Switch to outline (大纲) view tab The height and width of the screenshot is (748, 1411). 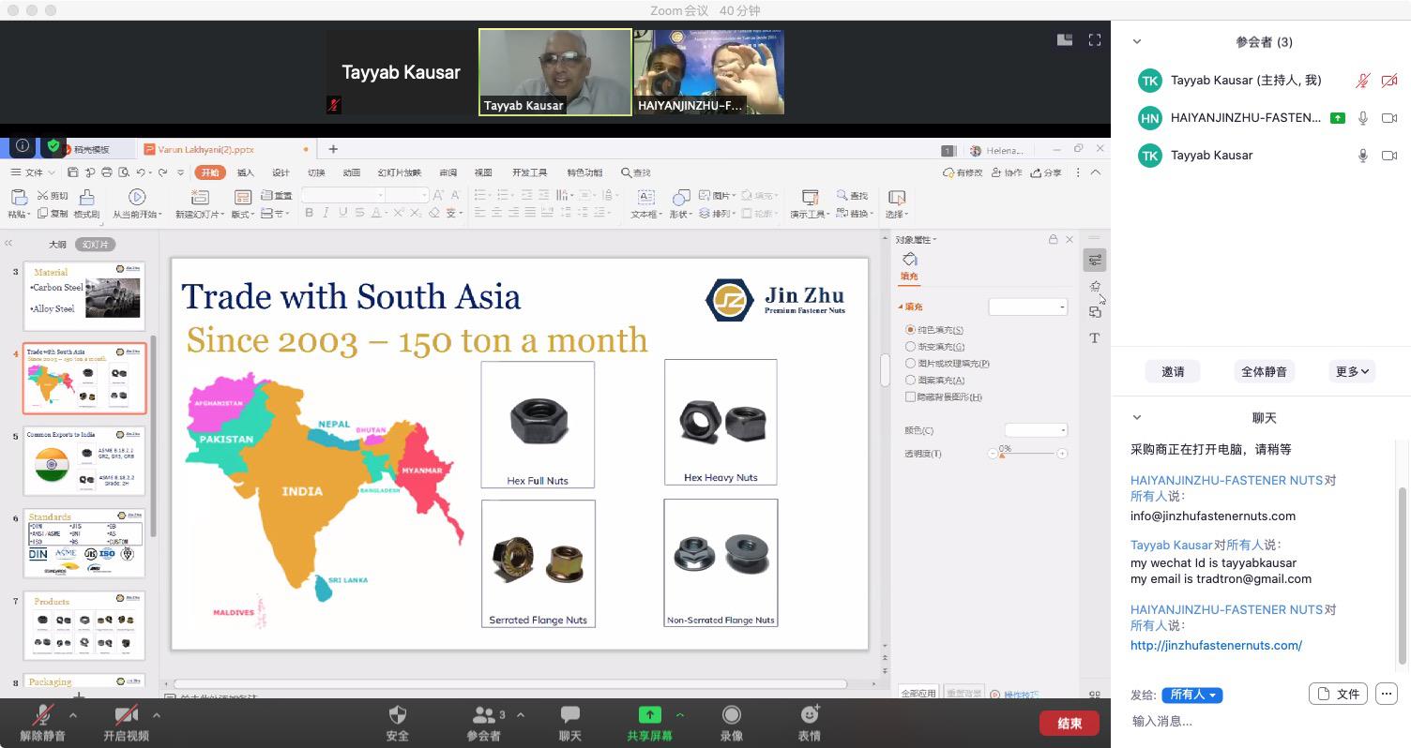coord(58,245)
